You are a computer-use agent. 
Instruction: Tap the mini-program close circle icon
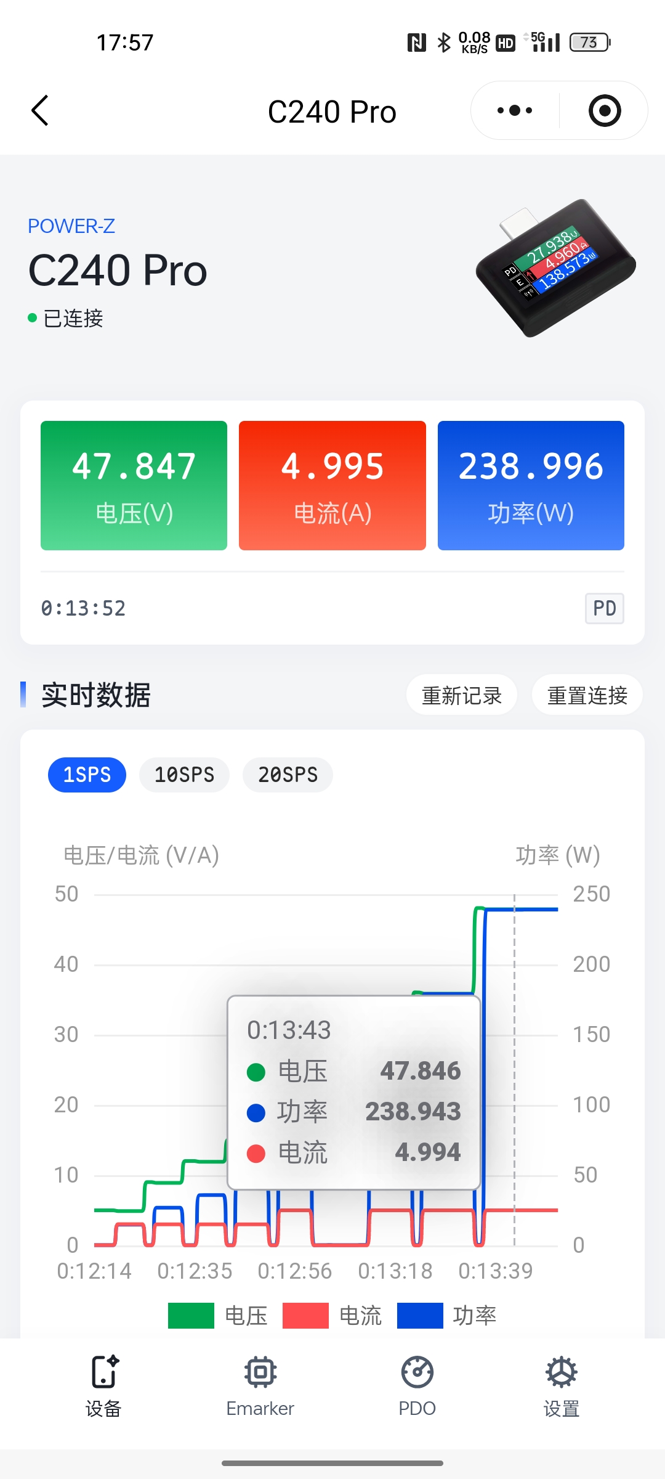point(604,111)
